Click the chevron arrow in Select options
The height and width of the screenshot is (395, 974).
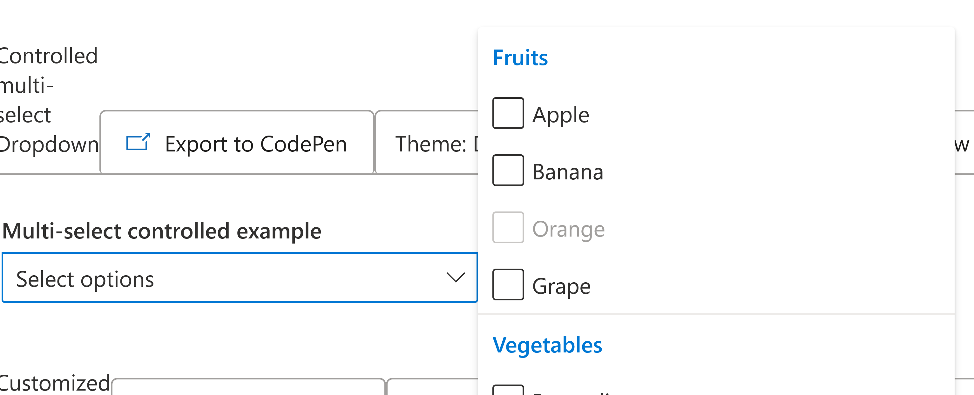455,278
